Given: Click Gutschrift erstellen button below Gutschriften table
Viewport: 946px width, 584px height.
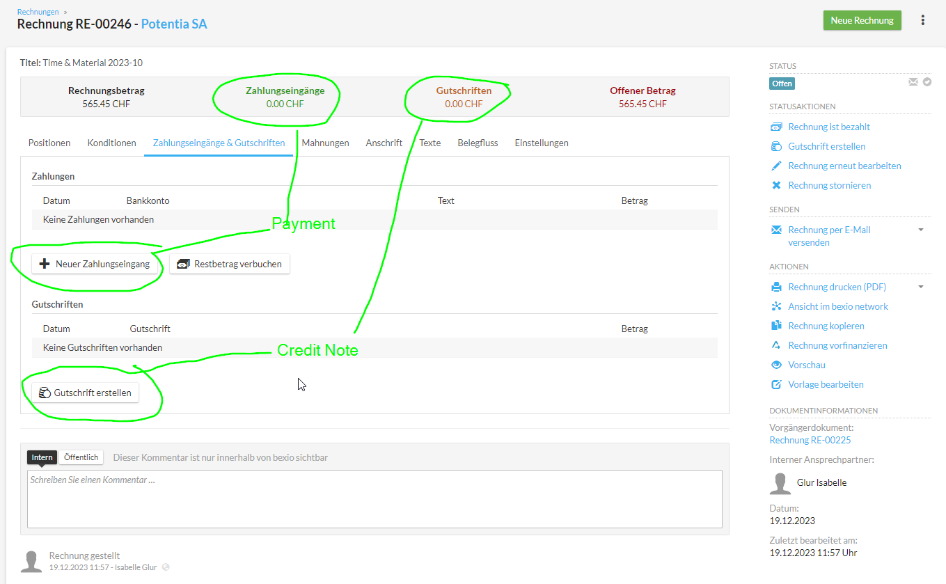Looking at the screenshot, I should [86, 393].
